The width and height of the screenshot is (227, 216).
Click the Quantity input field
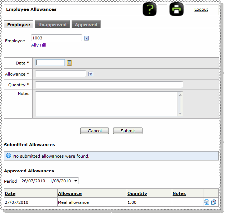click(109, 85)
